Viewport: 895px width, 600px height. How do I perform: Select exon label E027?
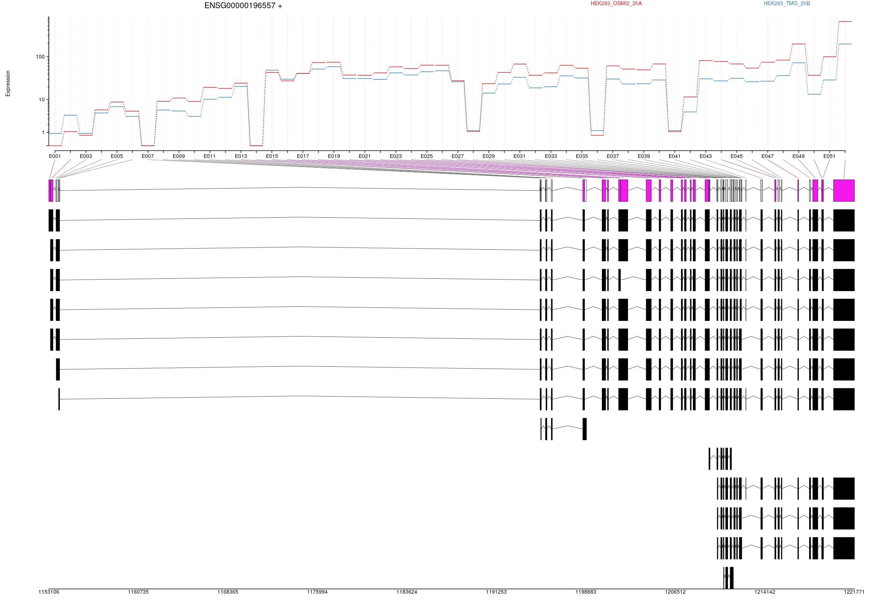click(458, 157)
